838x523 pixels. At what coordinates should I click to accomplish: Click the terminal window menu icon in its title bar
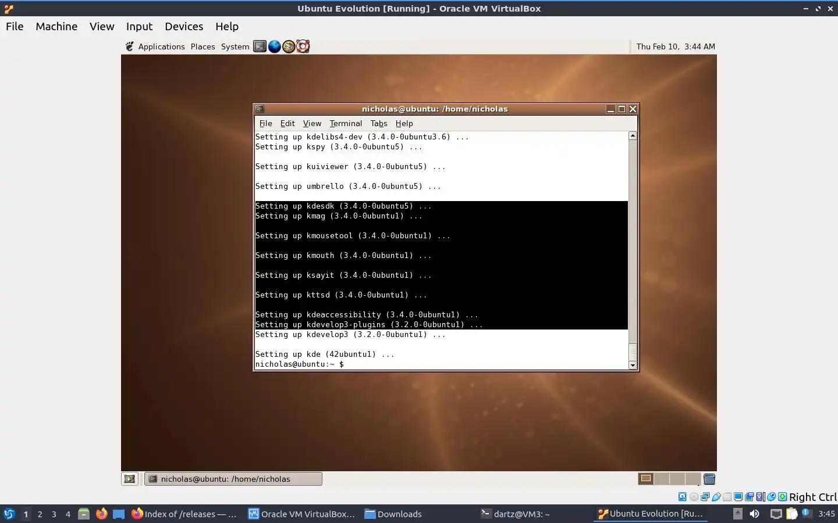tap(260, 109)
